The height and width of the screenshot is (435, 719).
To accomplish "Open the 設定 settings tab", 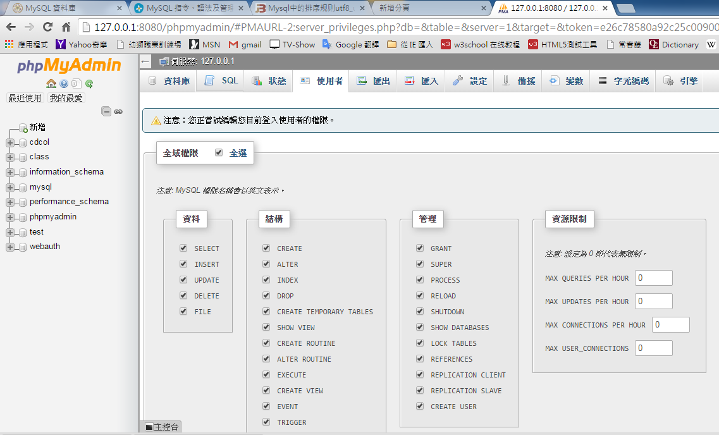I will point(470,81).
